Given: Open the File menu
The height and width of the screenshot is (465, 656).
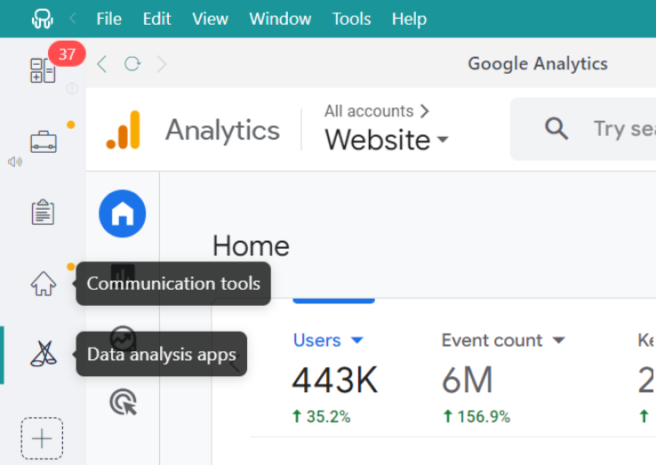Looking at the screenshot, I should (x=108, y=19).
